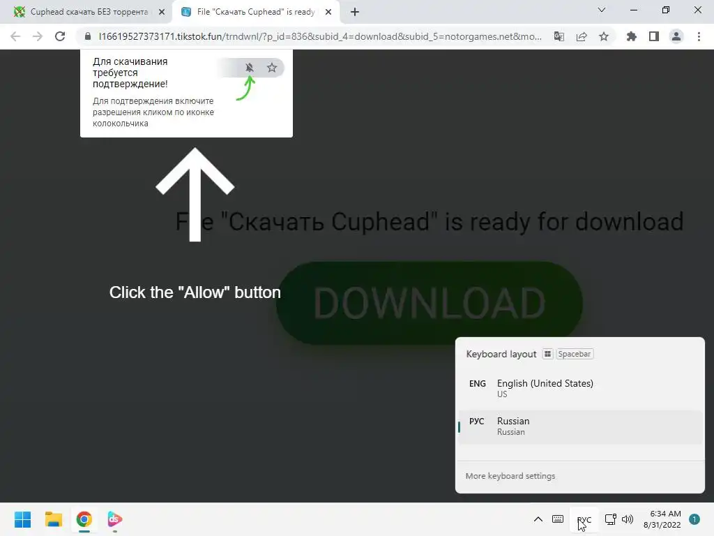Go forward in browser history

38,36
